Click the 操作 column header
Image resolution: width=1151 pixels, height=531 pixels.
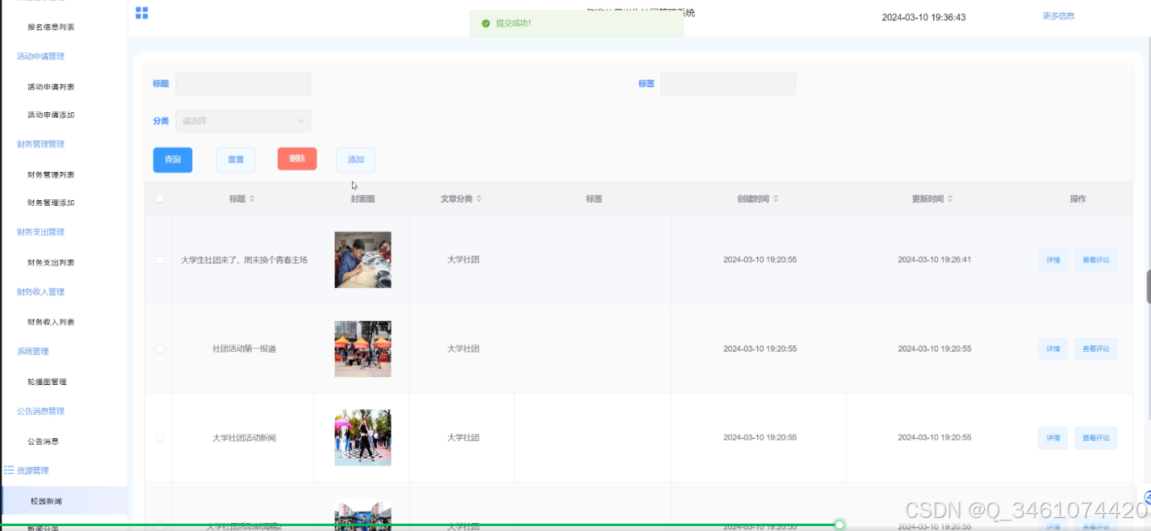[x=1078, y=199]
